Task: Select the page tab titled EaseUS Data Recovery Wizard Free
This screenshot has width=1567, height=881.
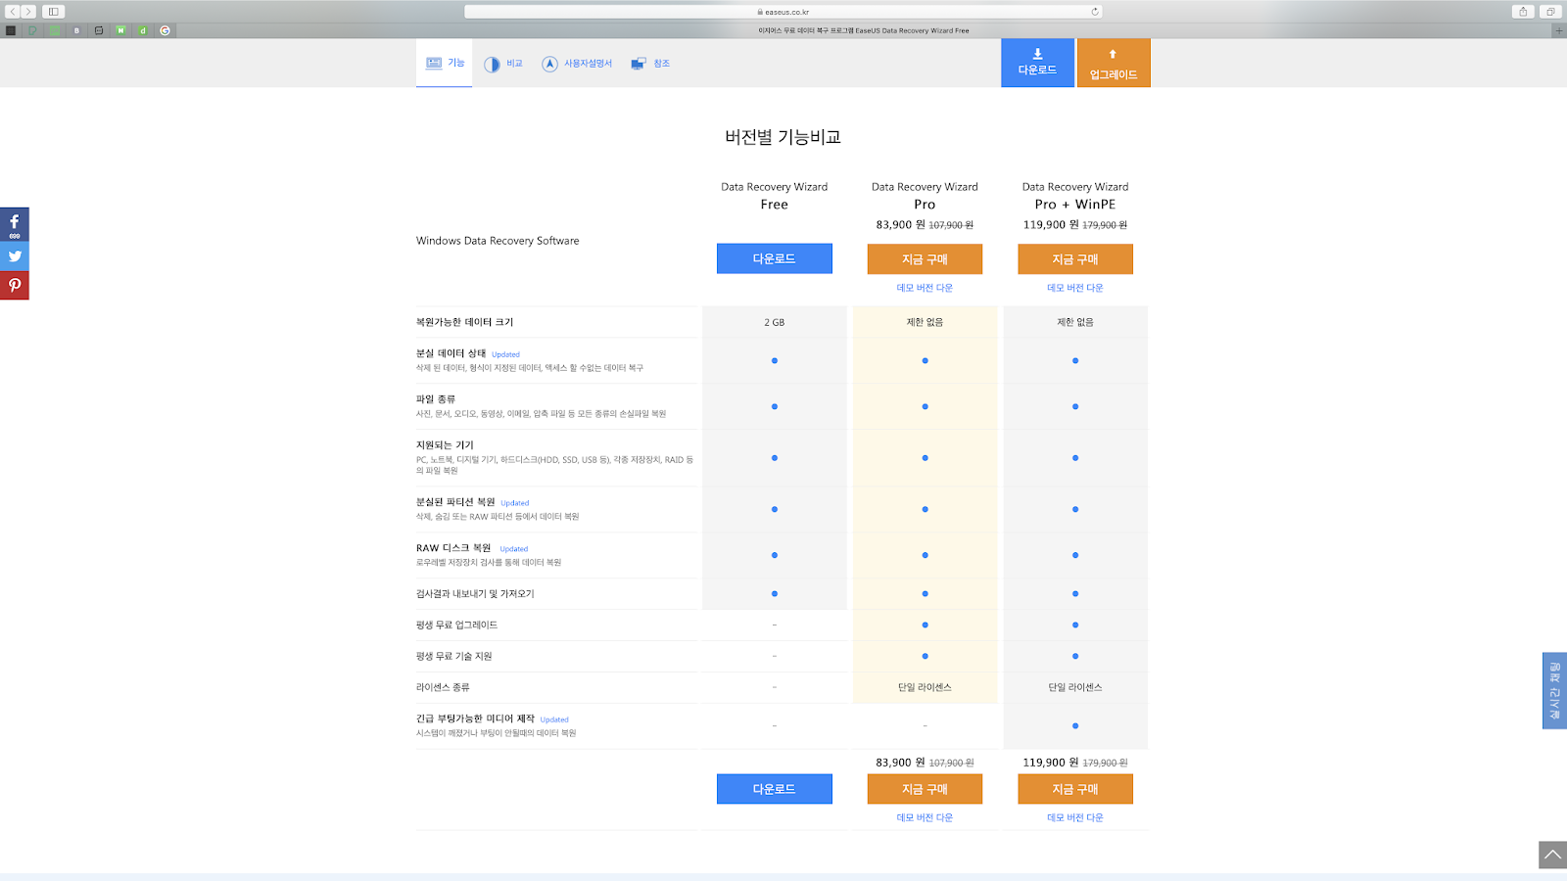Action: [864, 30]
